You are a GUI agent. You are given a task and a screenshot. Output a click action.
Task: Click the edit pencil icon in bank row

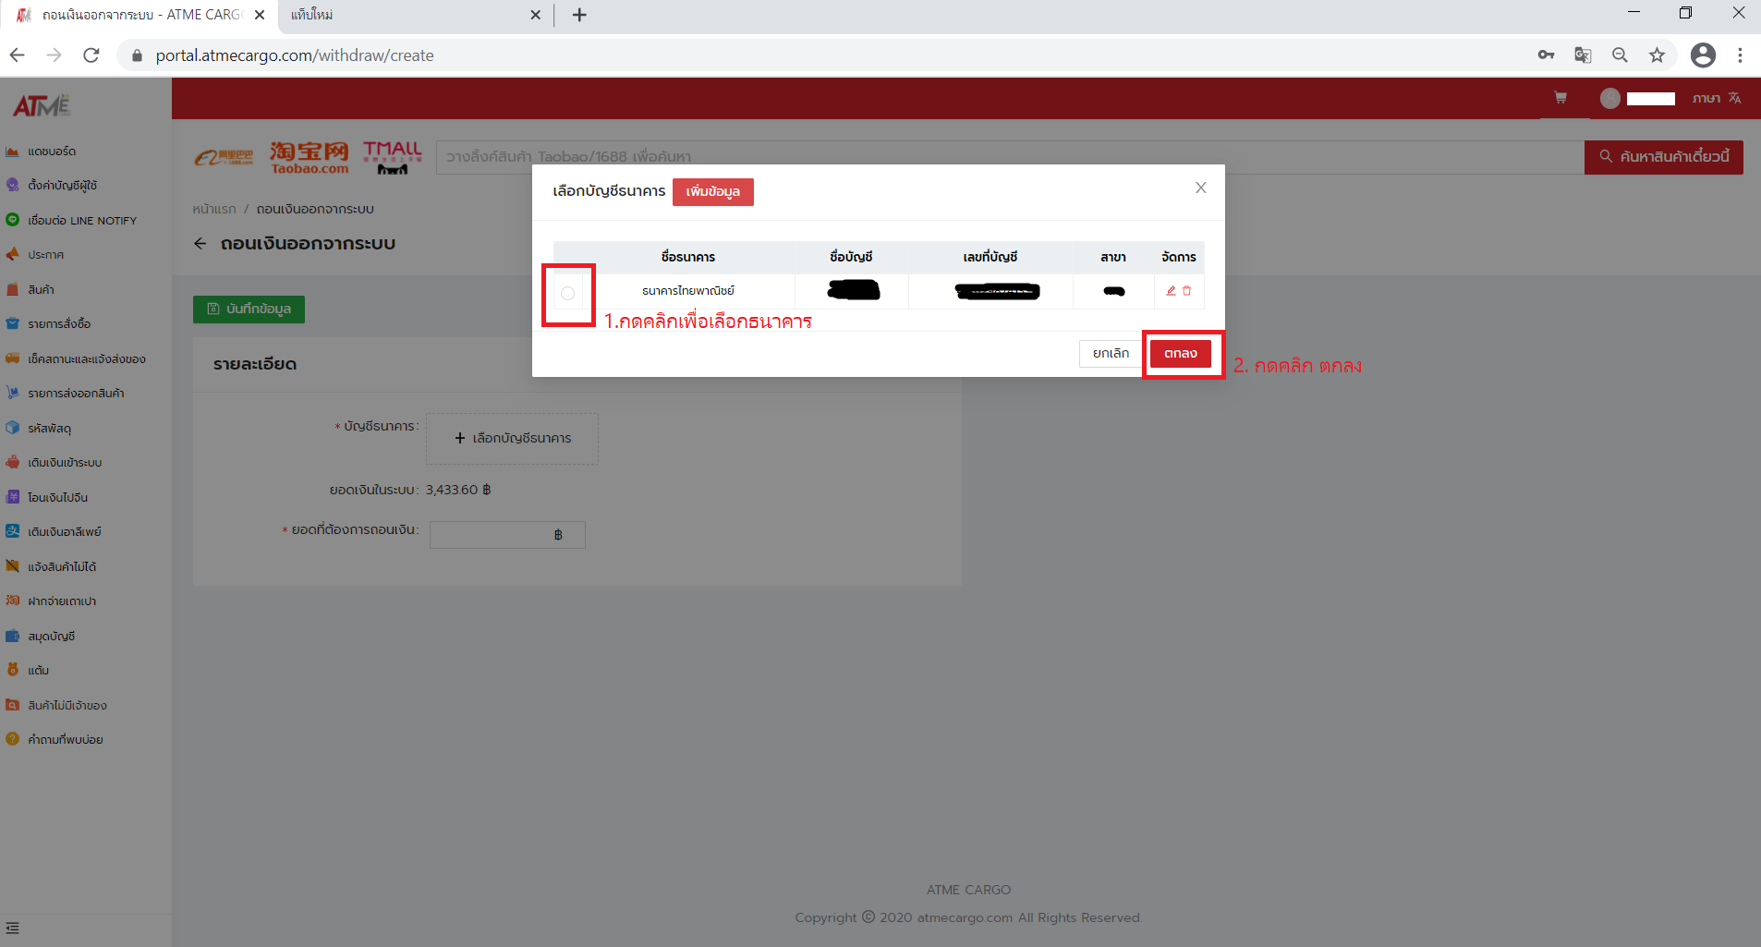click(1171, 291)
